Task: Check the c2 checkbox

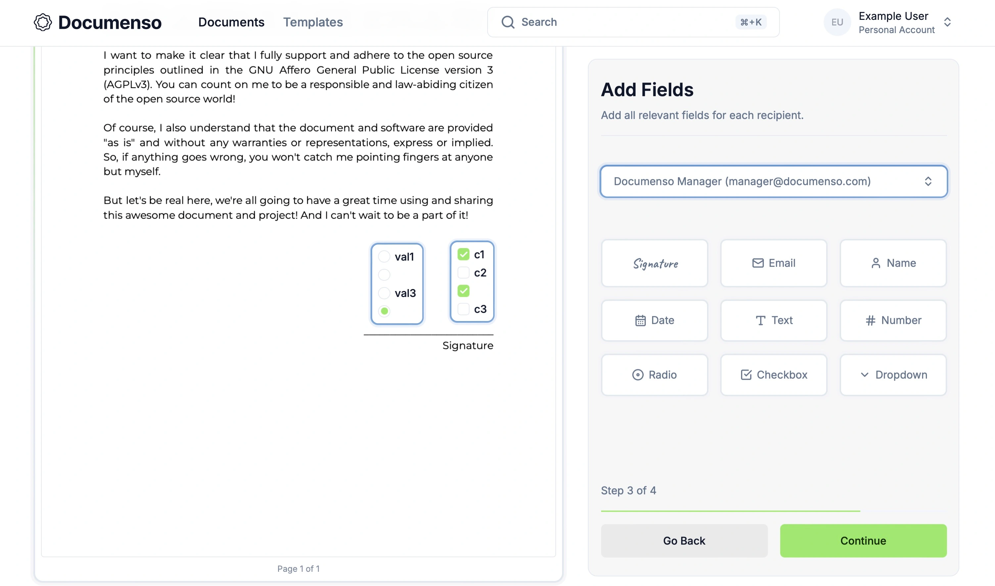Action: pyautogui.click(x=463, y=273)
